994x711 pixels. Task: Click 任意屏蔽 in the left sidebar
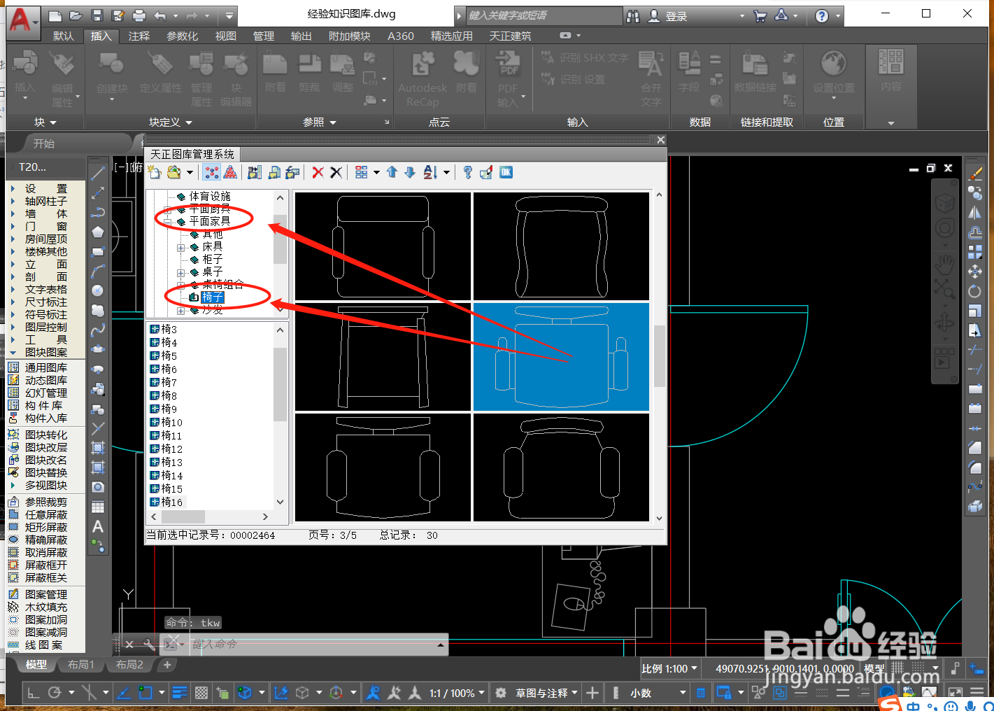point(46,515)
